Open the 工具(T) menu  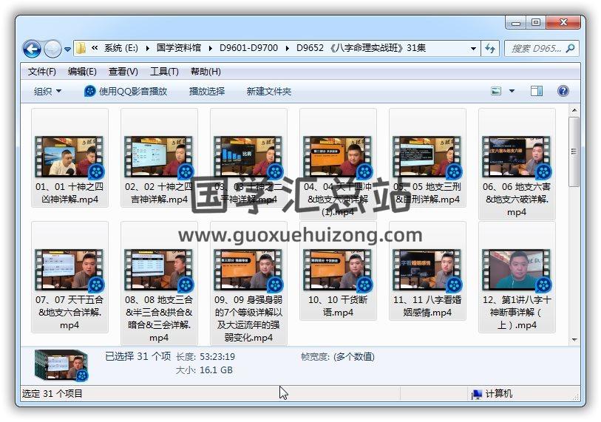[x=164, y=72]
